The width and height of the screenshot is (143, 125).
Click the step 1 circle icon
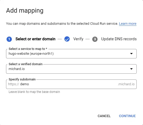pyautogui.click(x=9, y=39)
